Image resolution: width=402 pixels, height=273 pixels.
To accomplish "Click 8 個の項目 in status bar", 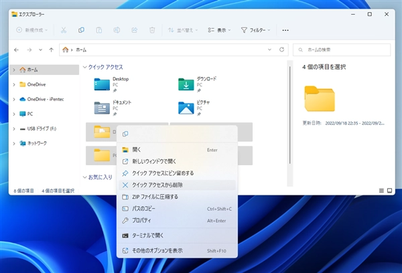I will [x=23, y=191].
